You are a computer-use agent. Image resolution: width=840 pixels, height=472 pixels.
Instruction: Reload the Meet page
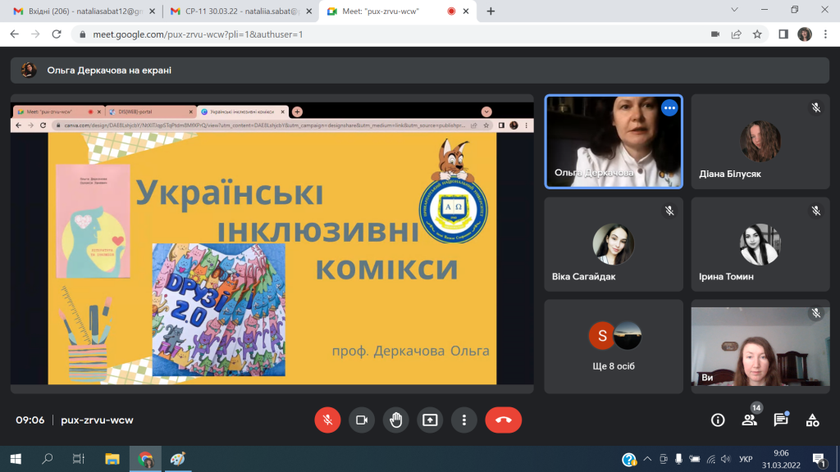pyautogui.click(x=57, y=34)
